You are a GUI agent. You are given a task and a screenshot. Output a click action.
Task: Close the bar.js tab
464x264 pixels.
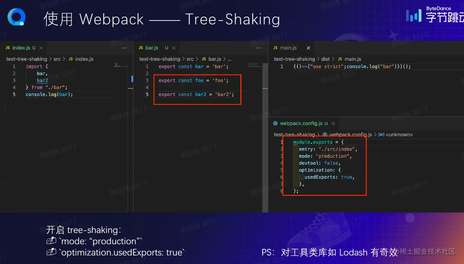(x=174, y=48)
